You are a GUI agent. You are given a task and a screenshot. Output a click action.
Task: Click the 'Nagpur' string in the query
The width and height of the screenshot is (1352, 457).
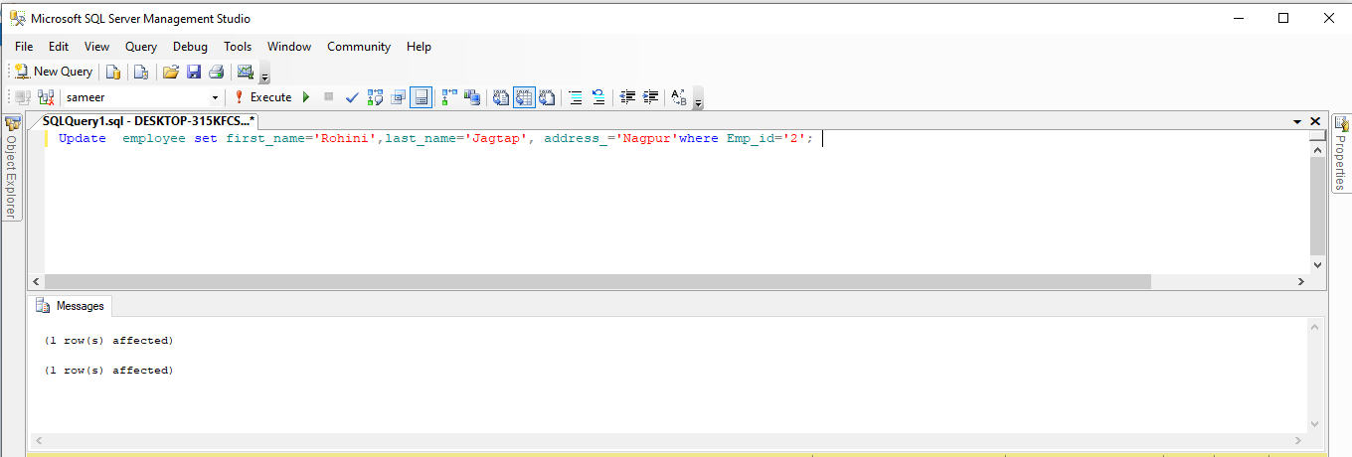pos(647,139)
